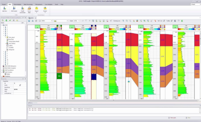Click the green refresh icon in project panel

(x=6, y=20)
